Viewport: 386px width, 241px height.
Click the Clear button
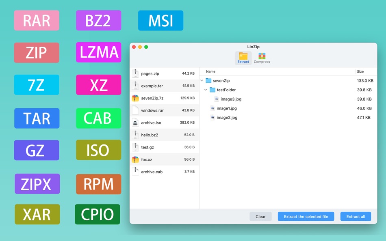click(260, 216)
